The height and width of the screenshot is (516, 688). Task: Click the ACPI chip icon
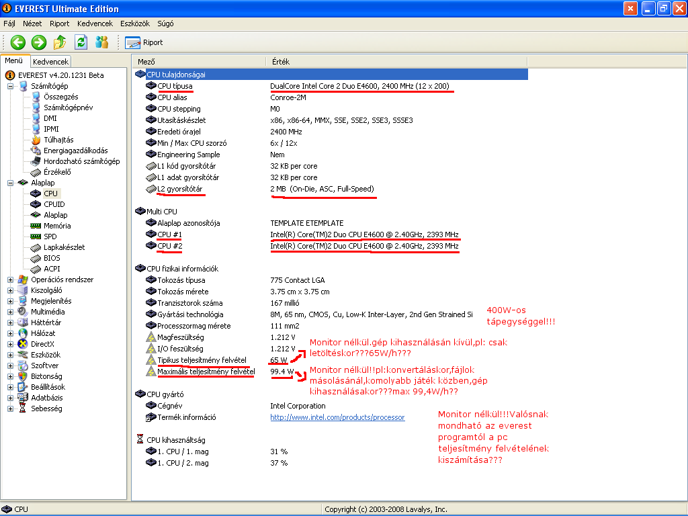(x=36, y=269)
